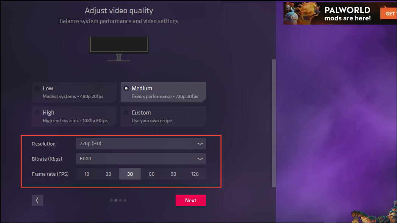Set frame rate to 20 FPS
Screen dimensions: 397x223
(108, 174)
